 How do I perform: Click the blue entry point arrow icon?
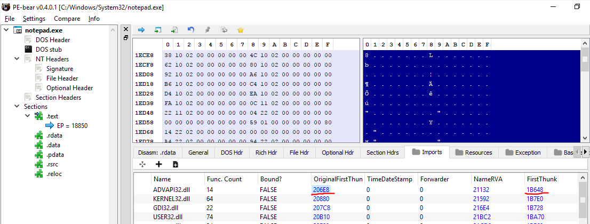click(x=50, y=126)
